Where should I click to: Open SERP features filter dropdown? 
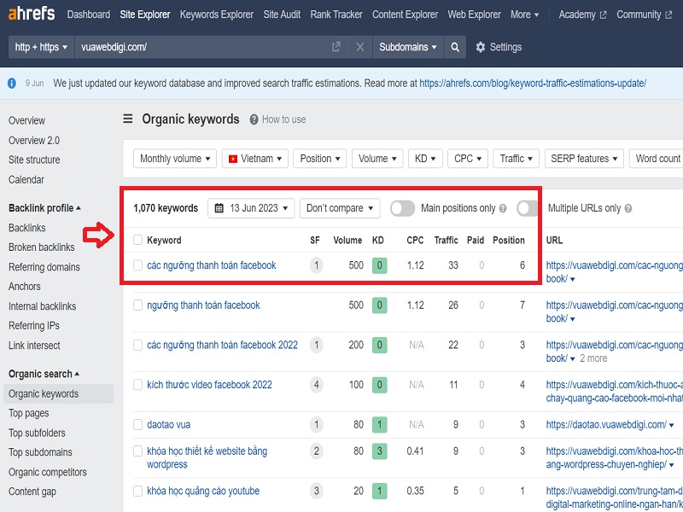pos(584,159)
